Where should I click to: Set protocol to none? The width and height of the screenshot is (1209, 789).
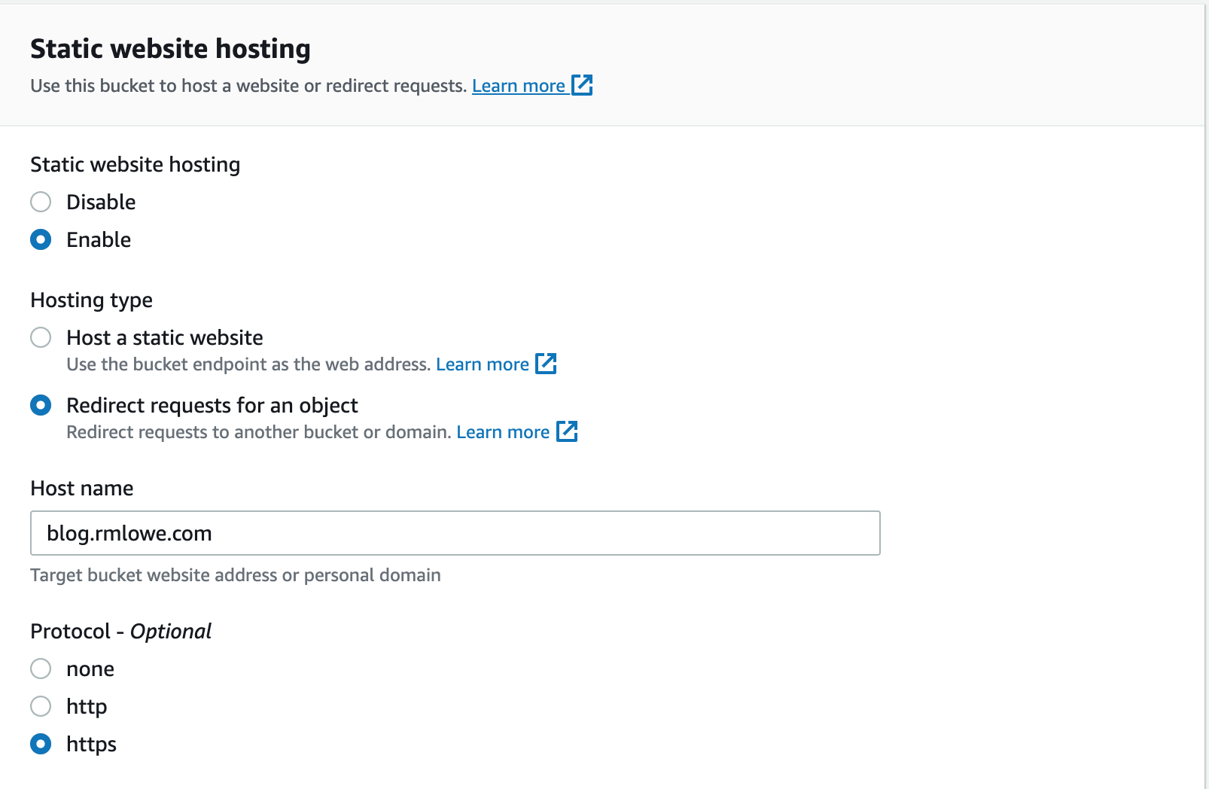41,669
